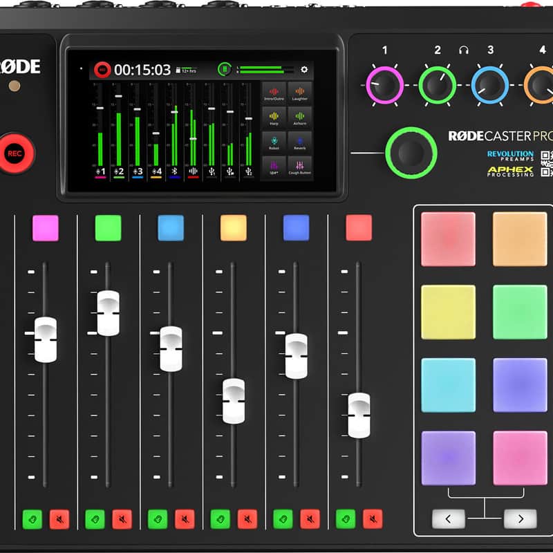The image size is (553, 553).
Task: Select the USB 1 channel icon on screen
Action: [212, 171]
